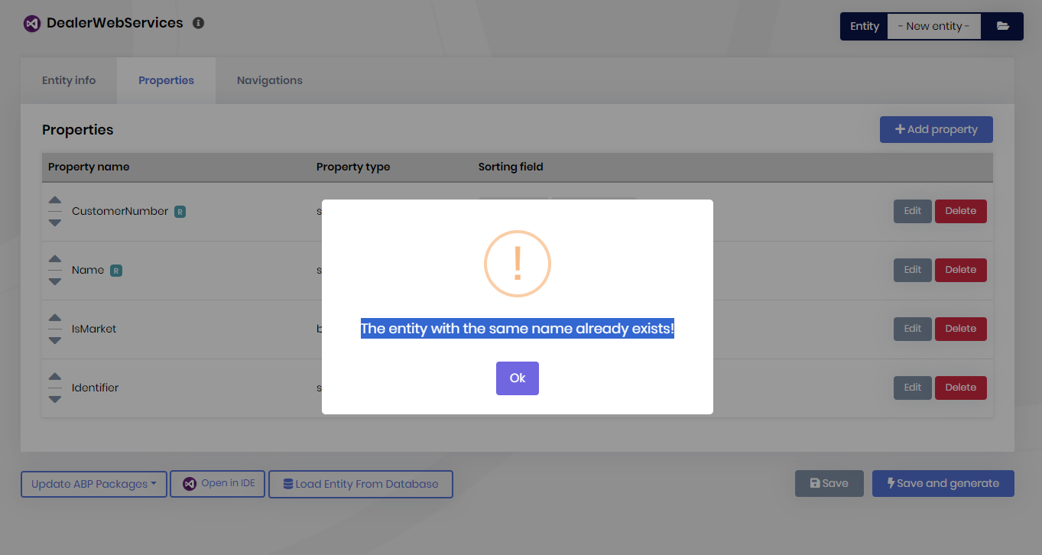Click Load Entity From Database
Image resolution: width=1042 pixels, height=555 pixels.
(x=361, y=484)
